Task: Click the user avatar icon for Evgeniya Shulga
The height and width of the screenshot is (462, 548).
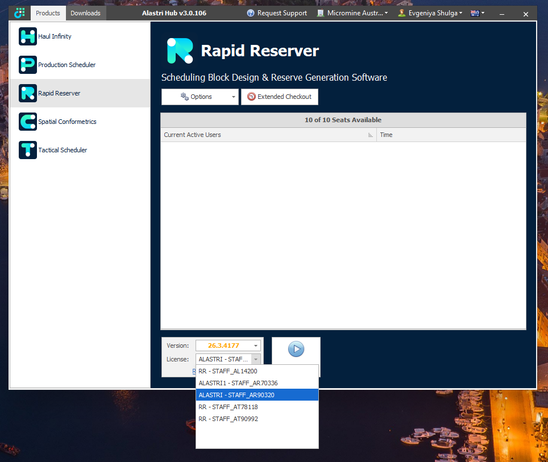Action: [x=402, y=13]
